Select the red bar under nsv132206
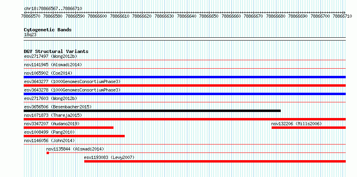Screen dimensions: 357x177 [309, 128]
